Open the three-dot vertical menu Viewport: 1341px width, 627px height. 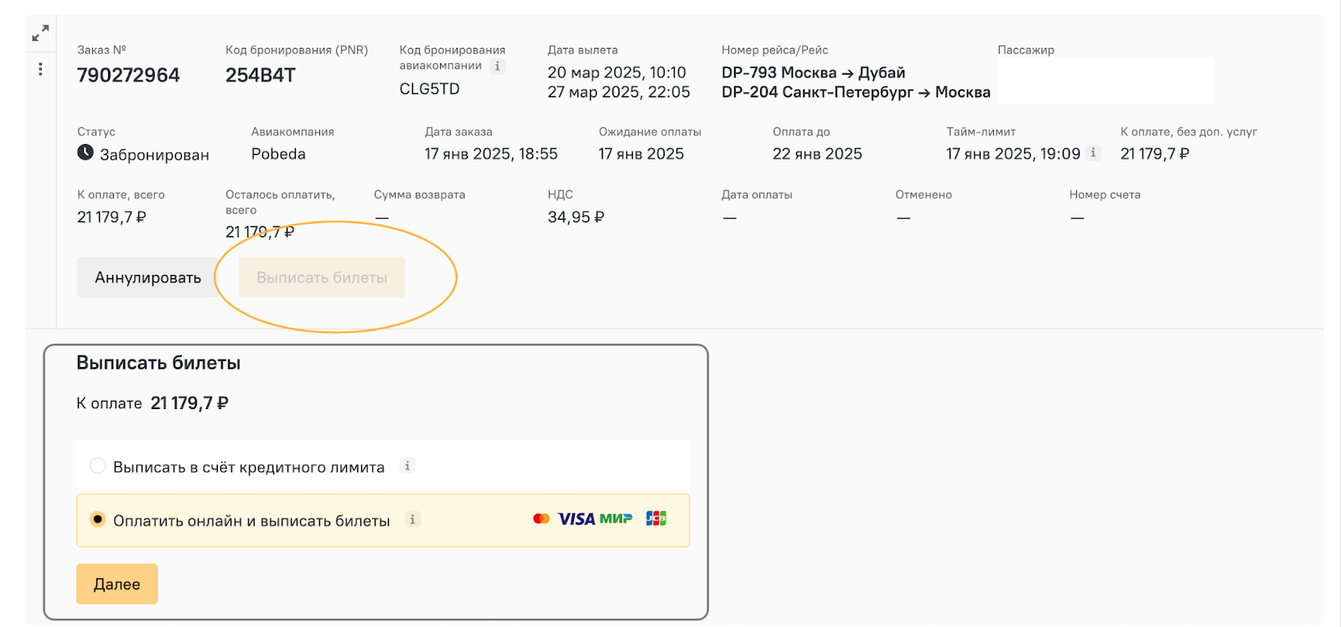pyautogui.click(x=40, y=69)
